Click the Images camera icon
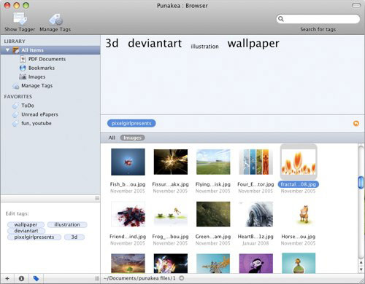This screenshot has height=284, width=365. [23, 76]
